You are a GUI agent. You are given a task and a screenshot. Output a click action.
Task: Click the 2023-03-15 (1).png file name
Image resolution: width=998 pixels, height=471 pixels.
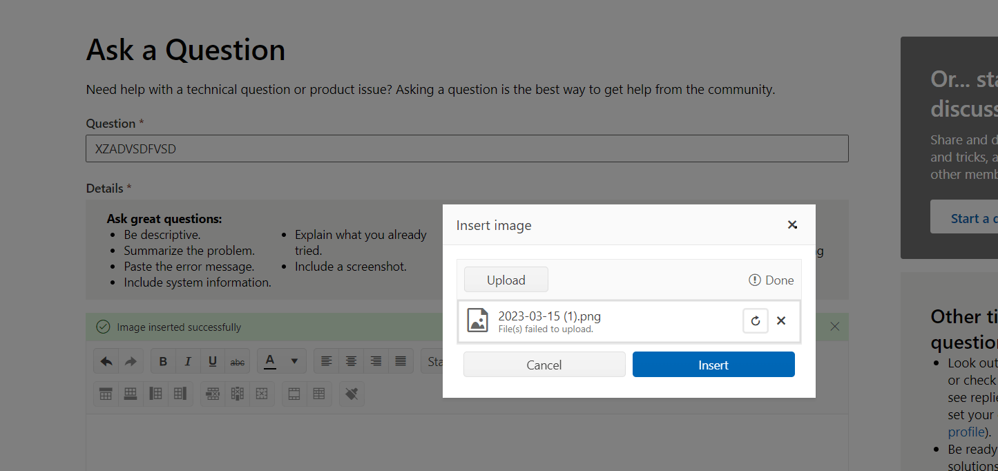point(550,316)
